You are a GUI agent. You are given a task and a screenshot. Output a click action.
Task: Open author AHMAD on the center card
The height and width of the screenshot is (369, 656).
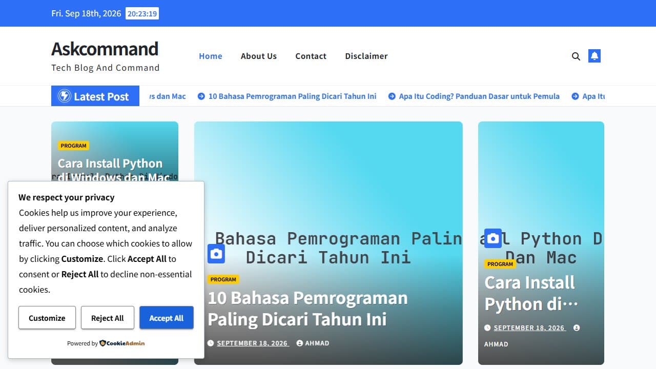point(317,343)
